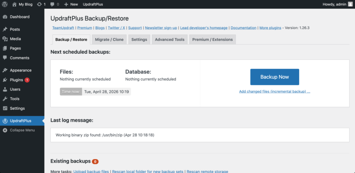Screen dimensions: 355x173
Task: Click the Appearance paintbrush icon
Action: pyautogui.click(x=5, y=70)
